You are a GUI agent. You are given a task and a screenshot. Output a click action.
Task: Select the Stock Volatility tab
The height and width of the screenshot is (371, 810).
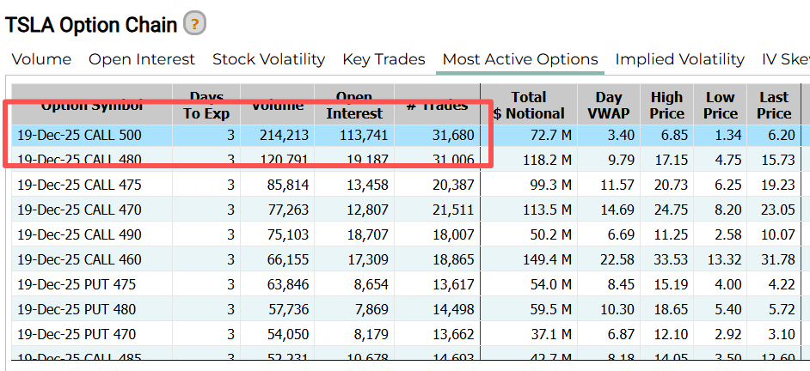pos(268,59)
